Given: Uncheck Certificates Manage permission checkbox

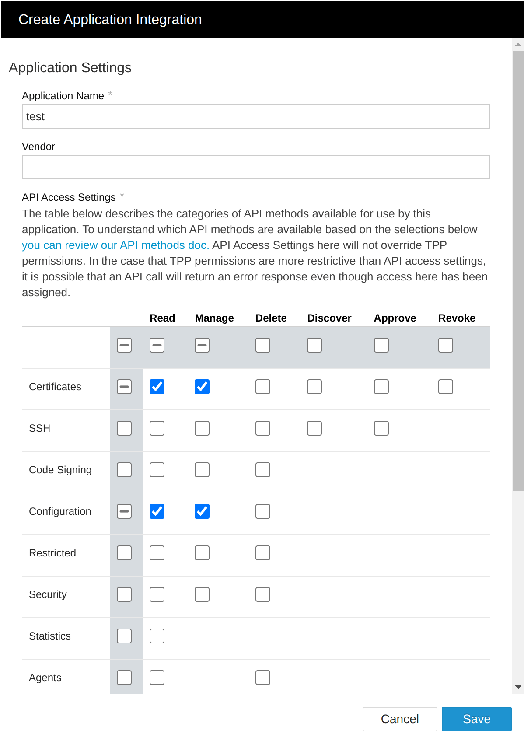Looking at the screenshot, I should point(202,387).
